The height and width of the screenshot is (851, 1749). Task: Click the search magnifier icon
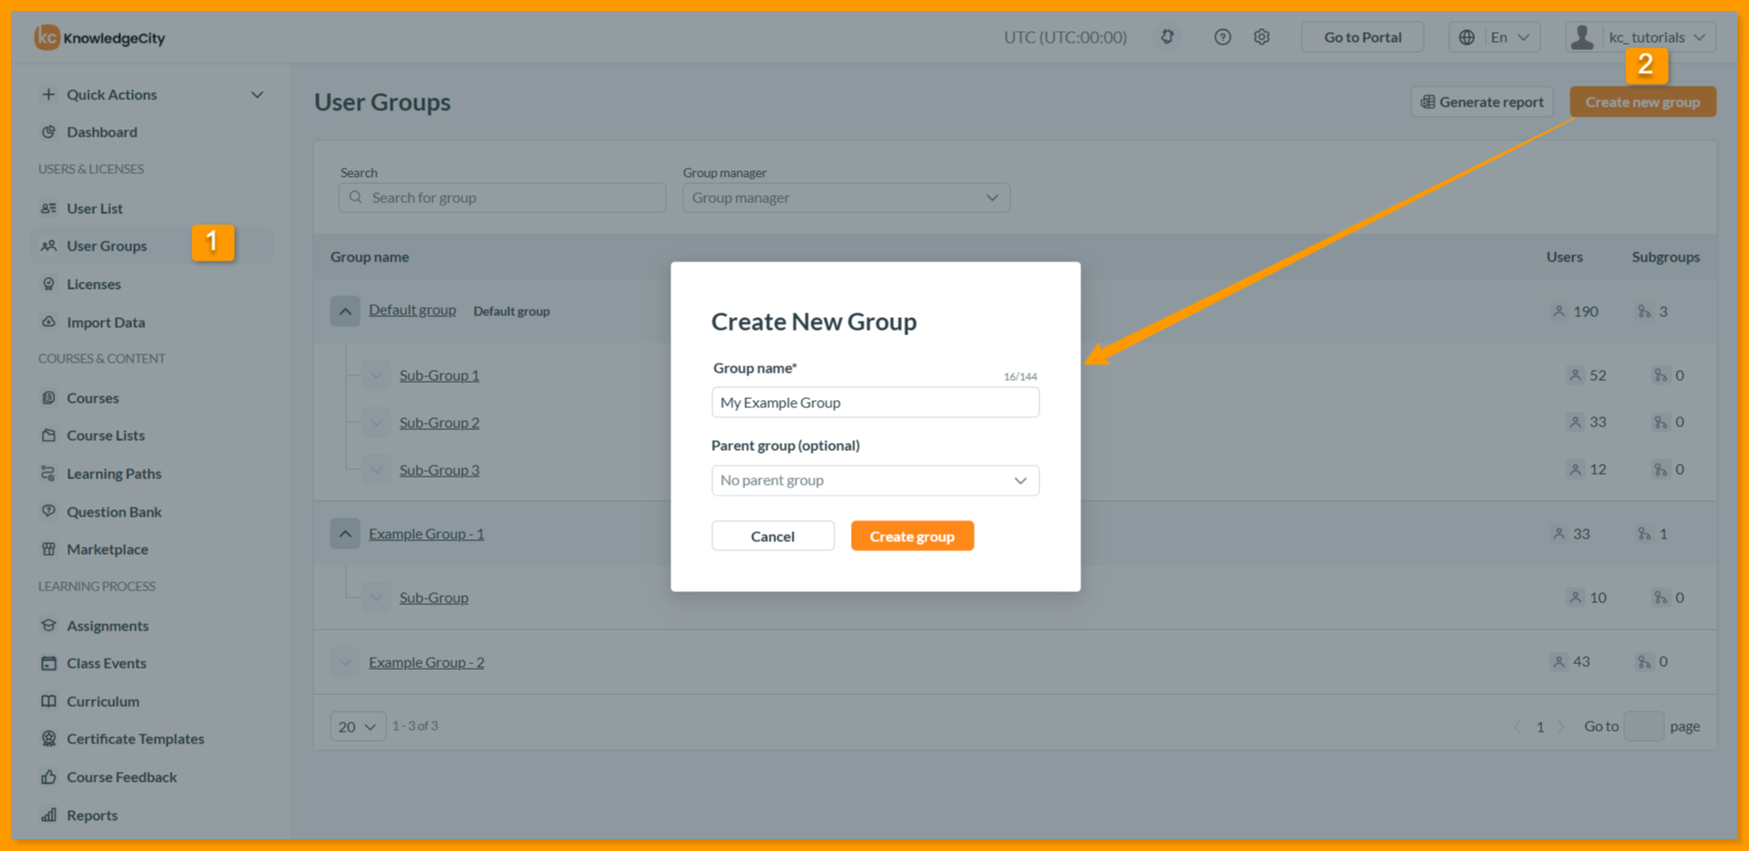(355, 198)
